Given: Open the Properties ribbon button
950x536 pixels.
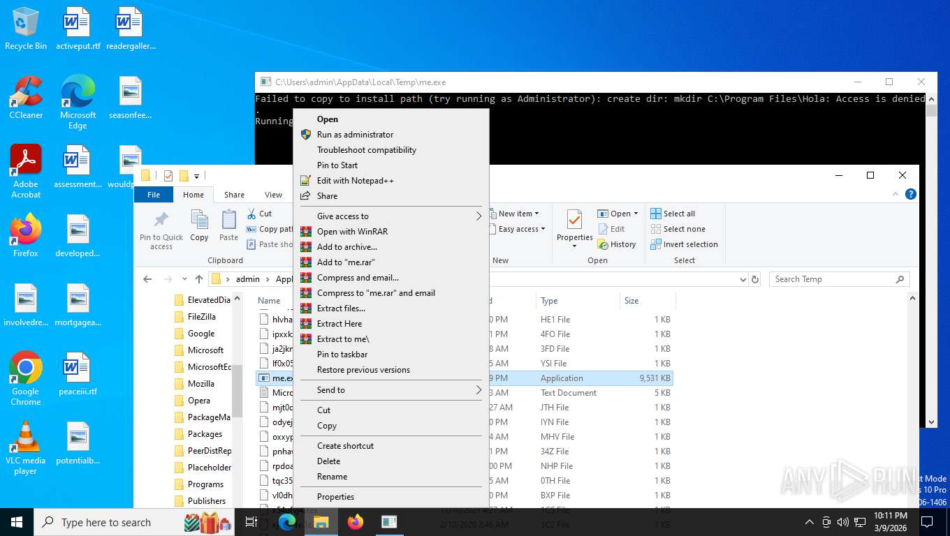Looking at the screenshot, I should [574, 229].
